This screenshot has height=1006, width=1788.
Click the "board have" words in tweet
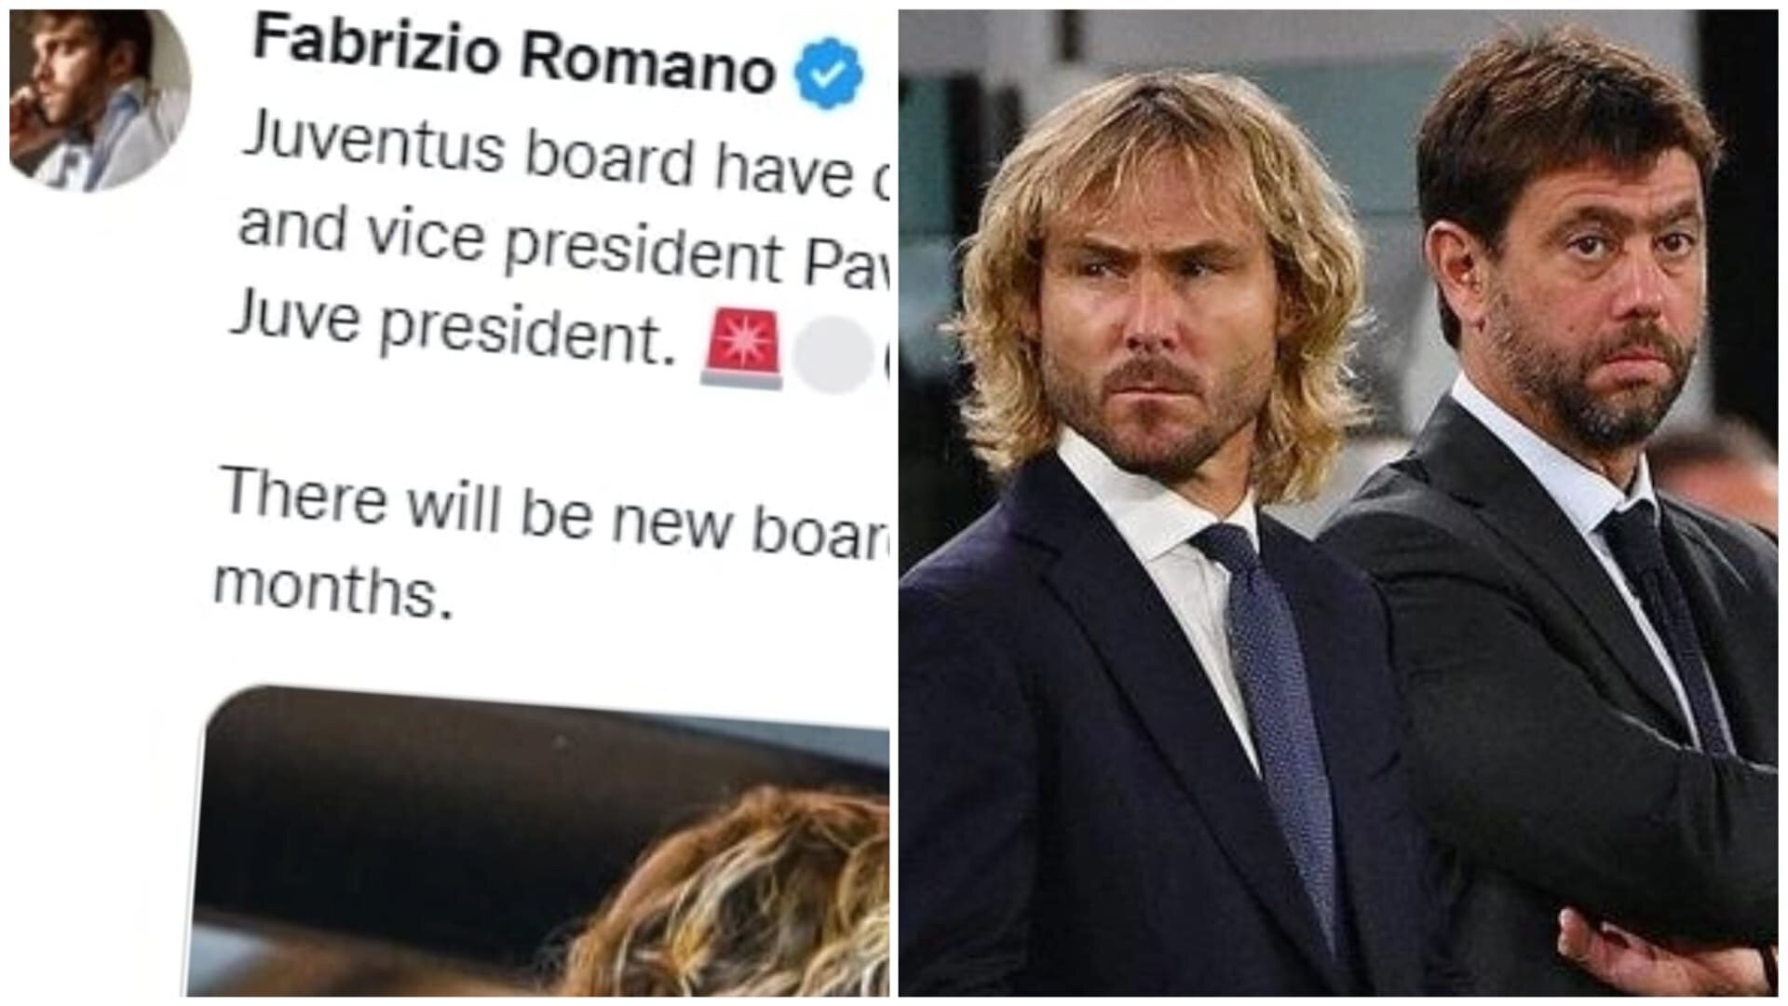687,163
